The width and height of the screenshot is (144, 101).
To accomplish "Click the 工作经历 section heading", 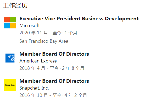I will coord(15,6).
